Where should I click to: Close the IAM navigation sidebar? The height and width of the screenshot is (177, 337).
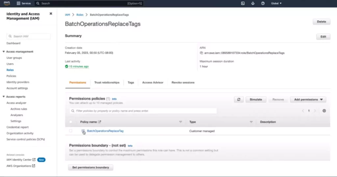(x=51, y=14)
